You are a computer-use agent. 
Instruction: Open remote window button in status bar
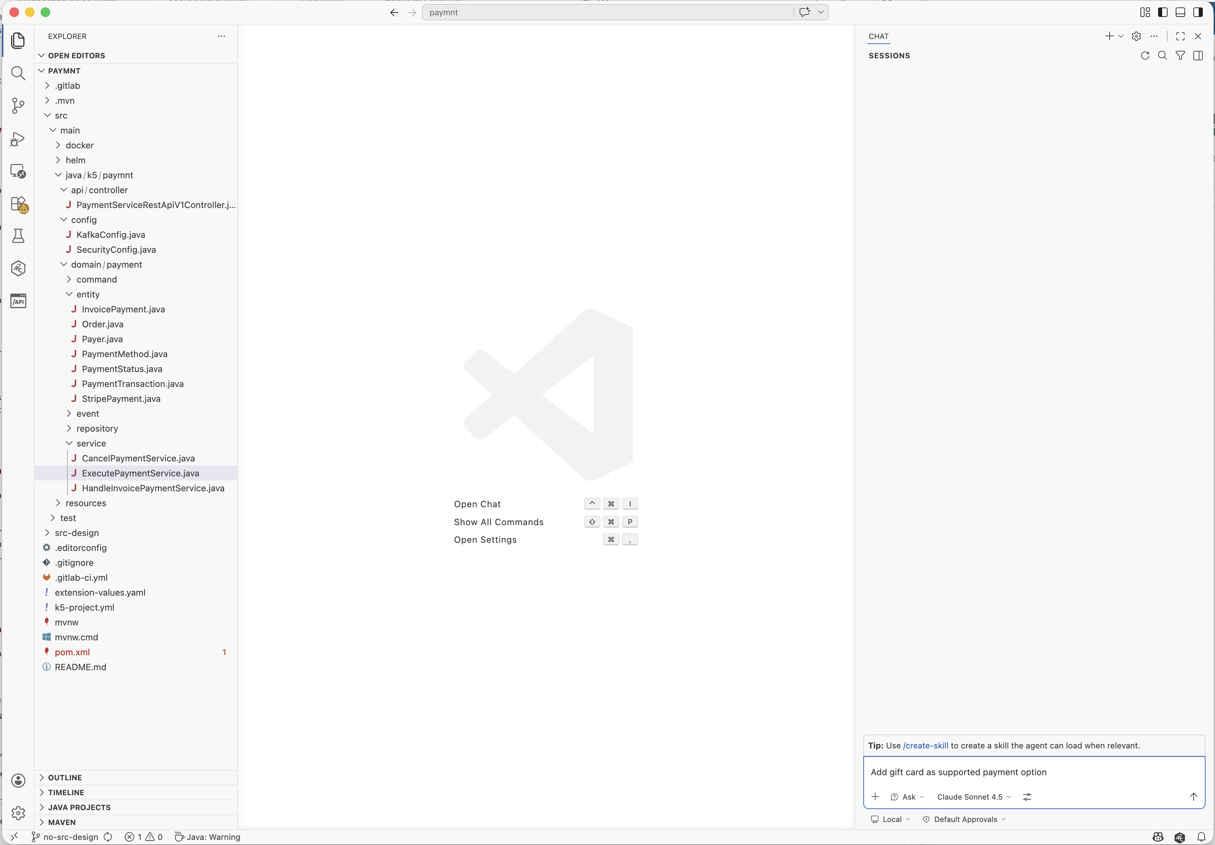[14, 837]
